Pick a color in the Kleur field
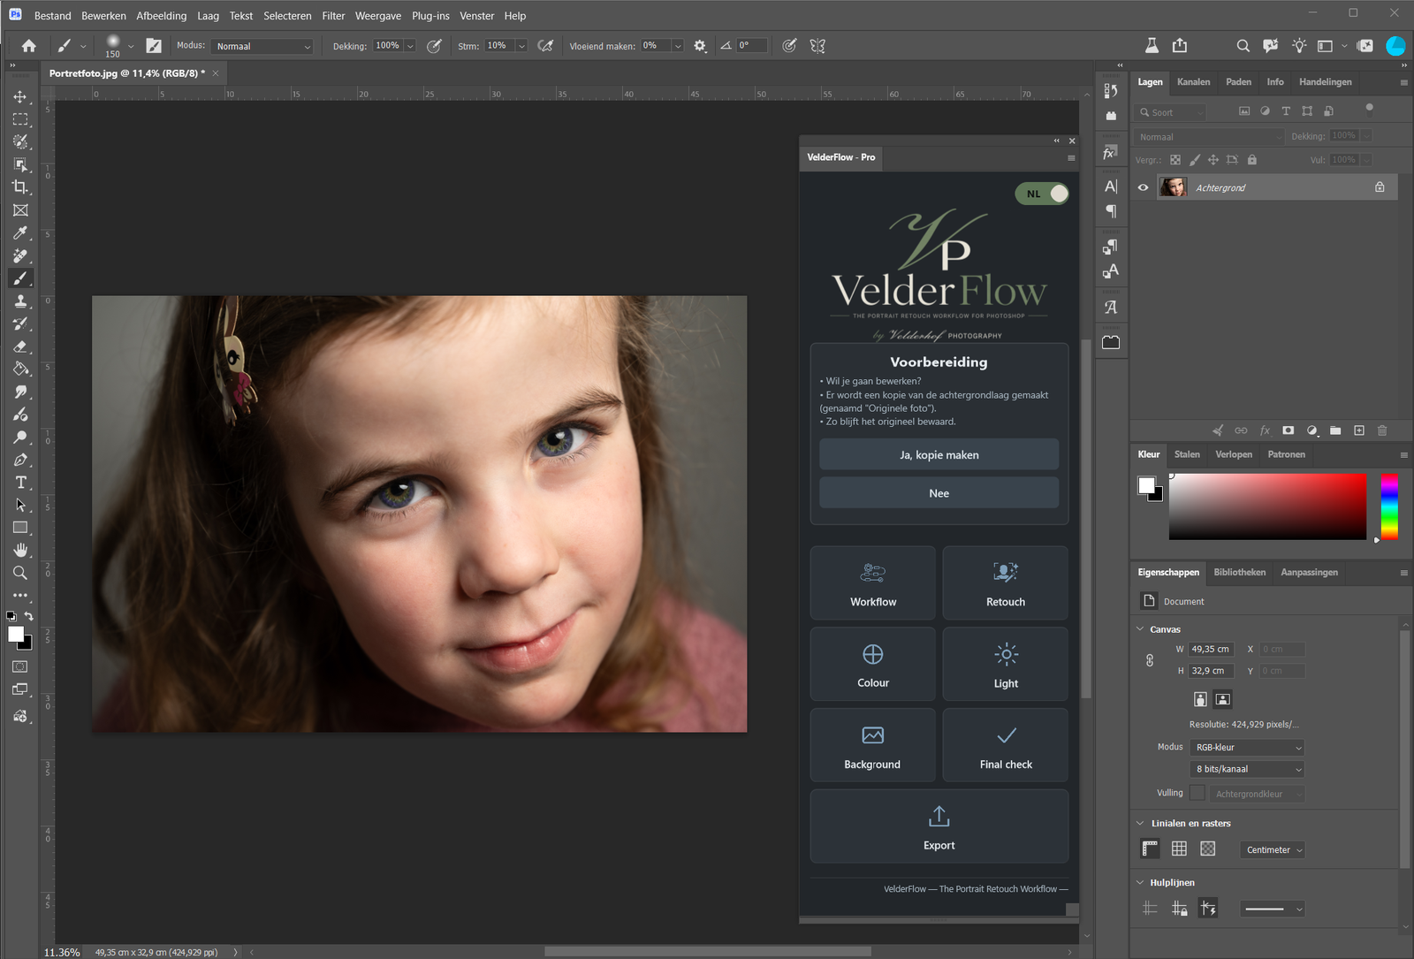The image size is (1414, 959). [1267, 506]
